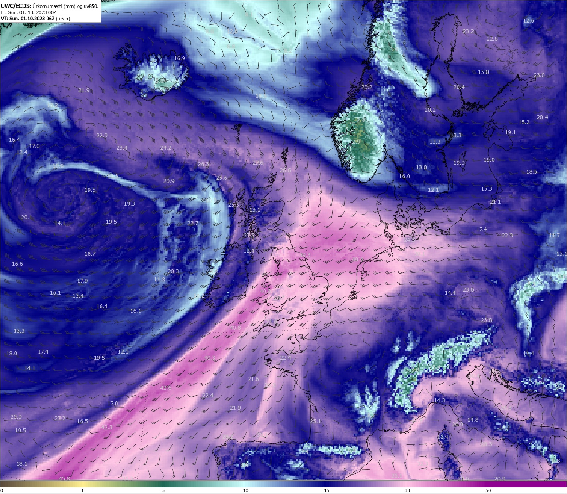Click the 23.2 map value
567x494 pixels.
[468, 31]
